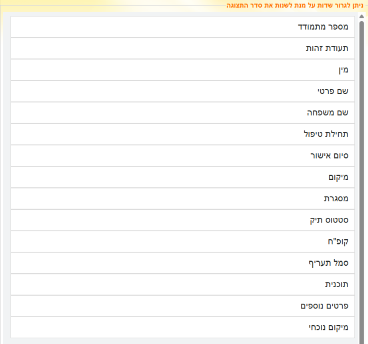The image size is (368, 344).
Task: Select the סמל תעריף field row
Action: 182,263
